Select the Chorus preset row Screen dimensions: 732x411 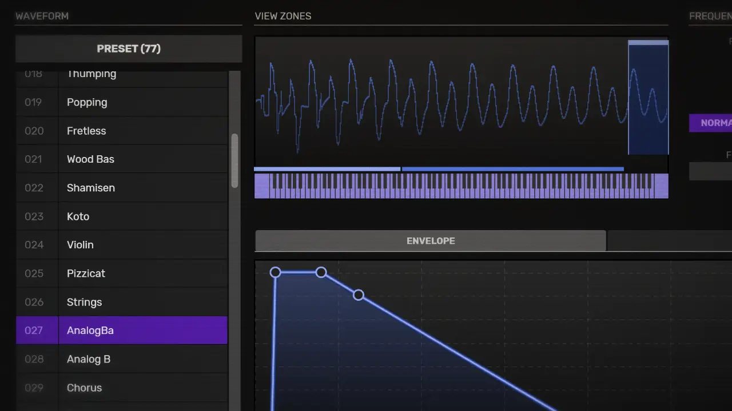click(x=121, y=388)
